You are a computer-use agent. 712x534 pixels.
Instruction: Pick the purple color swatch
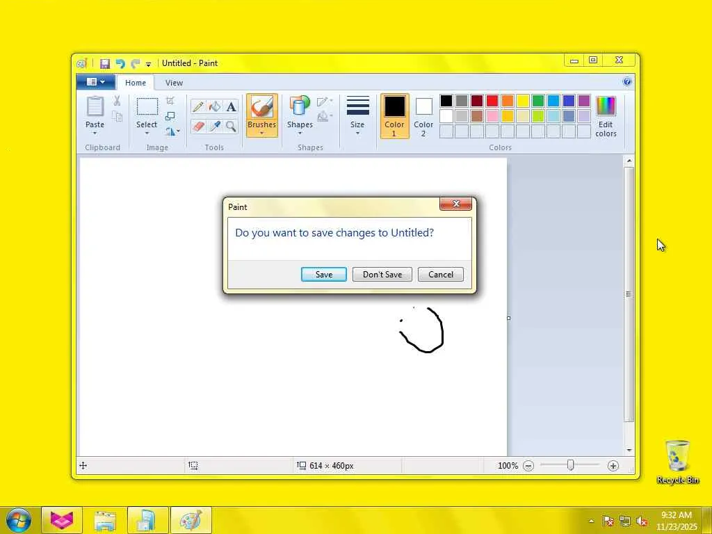pos(584,101)
